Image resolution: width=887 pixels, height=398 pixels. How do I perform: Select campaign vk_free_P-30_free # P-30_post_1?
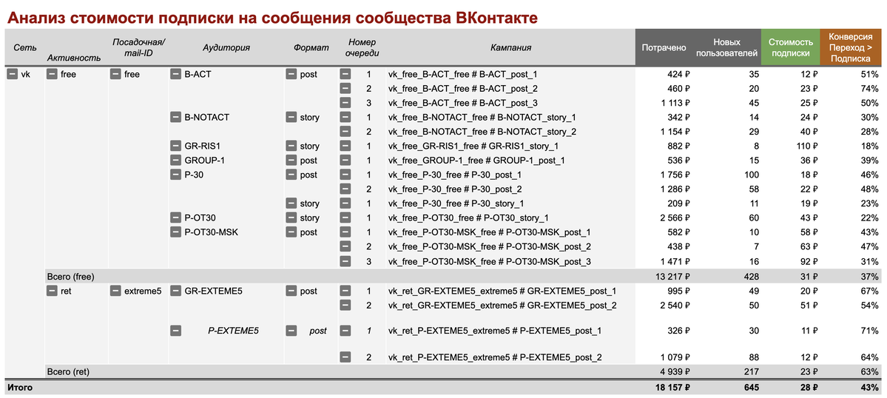455,175
